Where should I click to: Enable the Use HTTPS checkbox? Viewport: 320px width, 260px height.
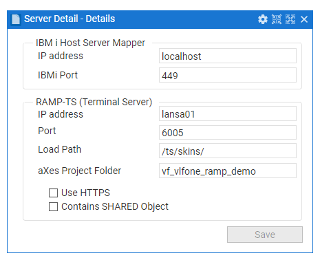coord(53,193)
